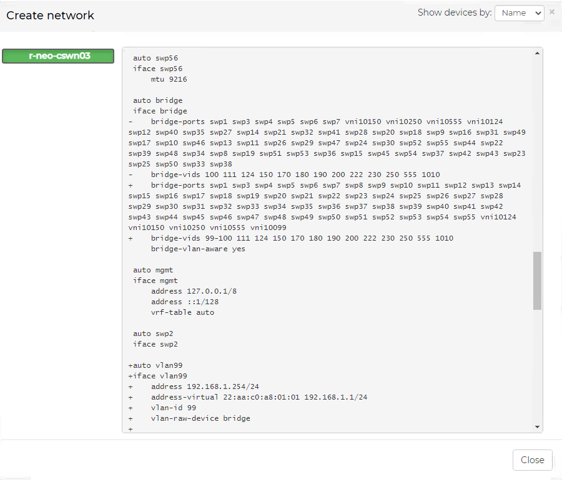
Task: Click the "address 127.0.0.1/8" mgmt line
Action: [194, 291]
